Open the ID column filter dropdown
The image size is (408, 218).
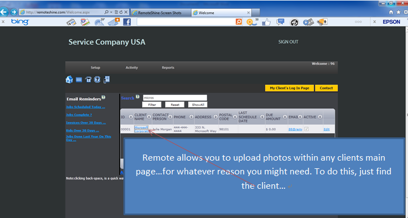pos(131,117)
